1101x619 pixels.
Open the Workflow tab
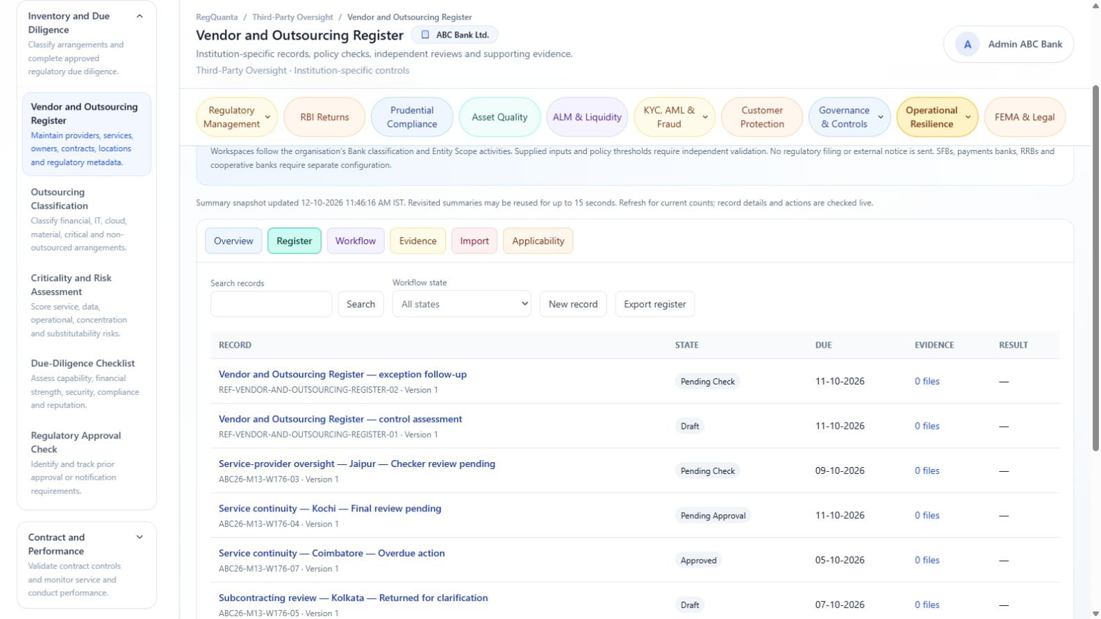coord(356,241)
